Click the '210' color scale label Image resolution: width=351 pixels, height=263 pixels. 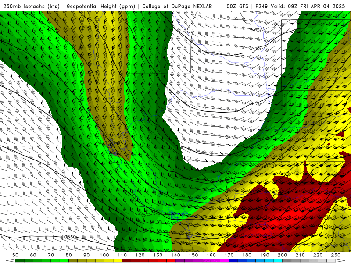(x=301, y=255)
